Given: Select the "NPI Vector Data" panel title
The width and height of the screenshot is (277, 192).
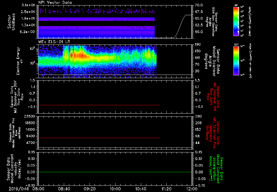Looking at the screenshot, I should 55,3.
